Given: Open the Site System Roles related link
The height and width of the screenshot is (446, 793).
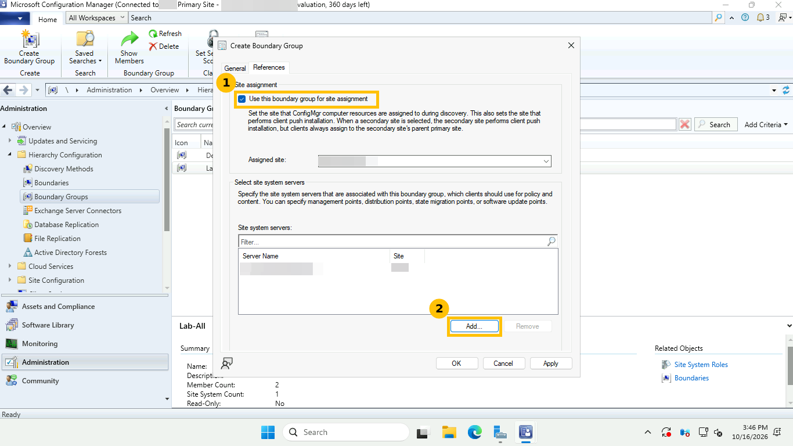Looking at the screenshot, I should click(x=701, y=365).
